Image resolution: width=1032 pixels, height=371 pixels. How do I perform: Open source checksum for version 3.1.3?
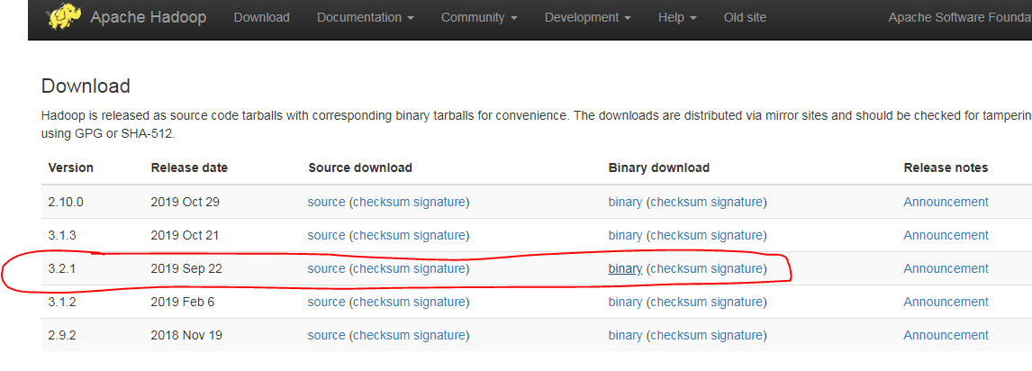pyautogui.click(x=381, y=235)
